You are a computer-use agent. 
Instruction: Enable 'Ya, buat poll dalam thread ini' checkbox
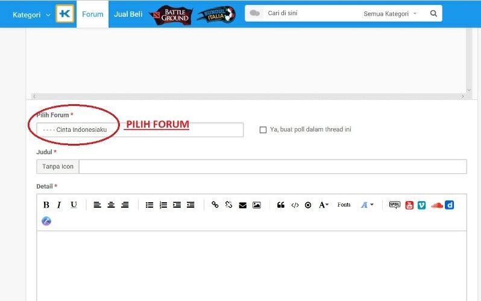point(263,130)
